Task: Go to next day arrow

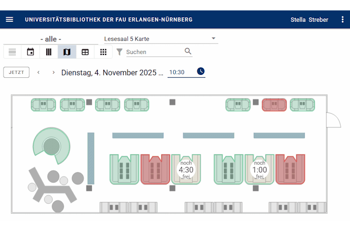Action: (x=54, y=72)
